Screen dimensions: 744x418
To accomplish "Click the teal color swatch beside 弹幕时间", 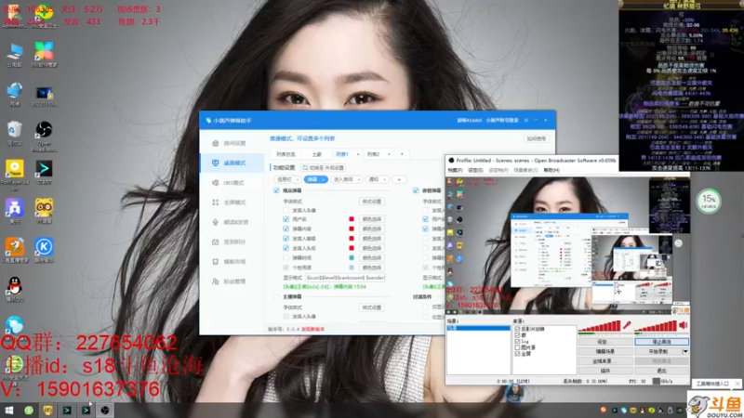I will point(352,258).
